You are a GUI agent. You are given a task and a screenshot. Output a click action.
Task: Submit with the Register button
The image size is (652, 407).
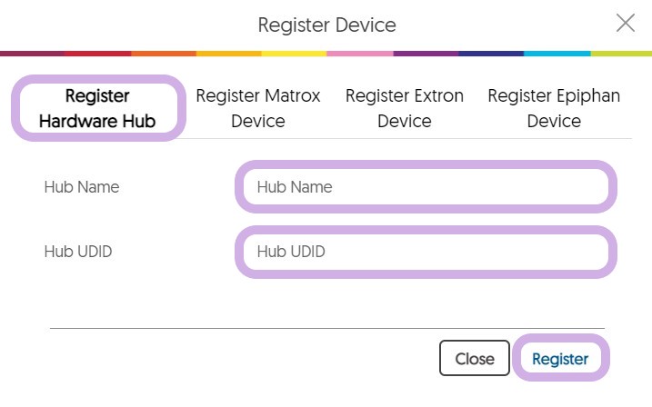560,359
